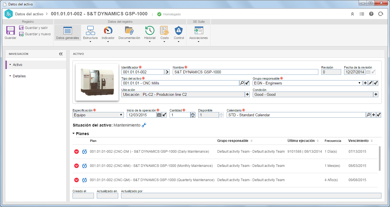The image size is (390, 207).
Task: Click the Guardar save icon
Action: click(10, 30)
